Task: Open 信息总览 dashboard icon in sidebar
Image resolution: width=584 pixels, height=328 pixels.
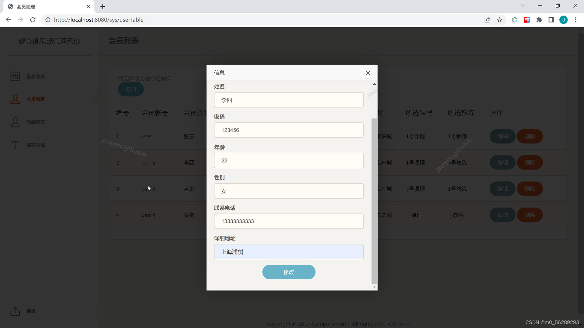Action: [x=15, y=76]
